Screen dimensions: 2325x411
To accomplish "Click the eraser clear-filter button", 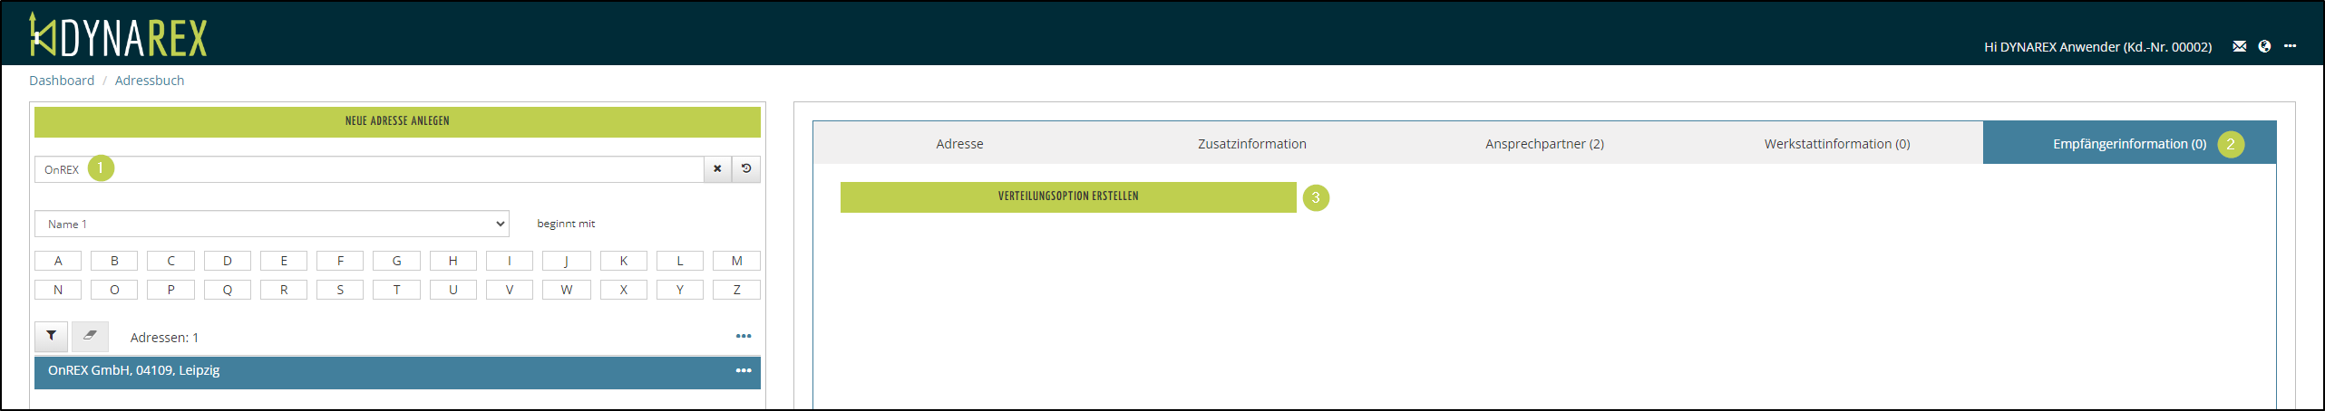I will [90, 336].
